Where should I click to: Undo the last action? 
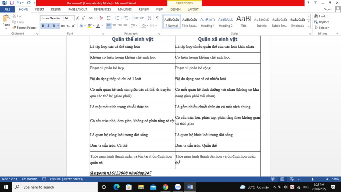pos(19,3)
